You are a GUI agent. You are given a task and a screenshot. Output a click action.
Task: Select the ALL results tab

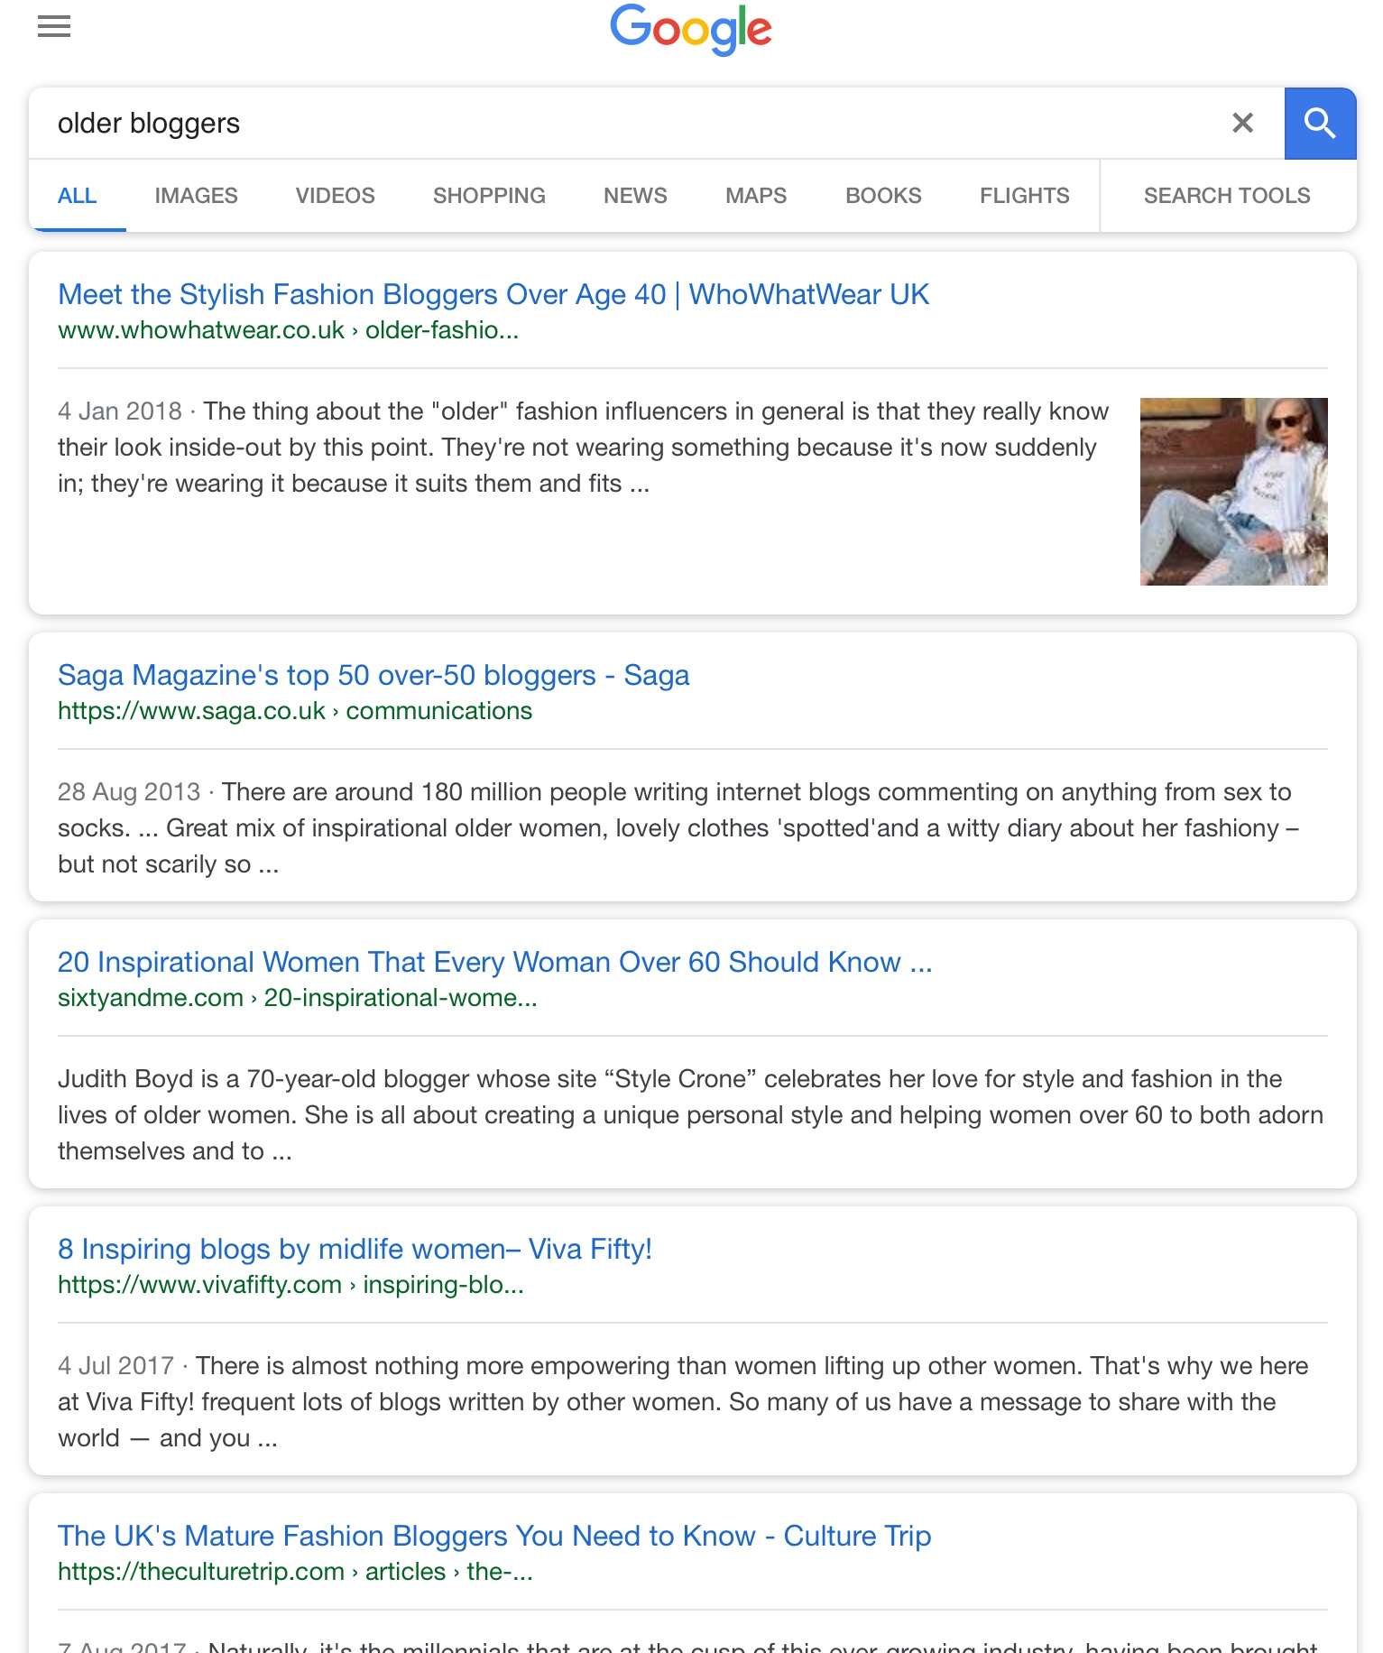78,196
